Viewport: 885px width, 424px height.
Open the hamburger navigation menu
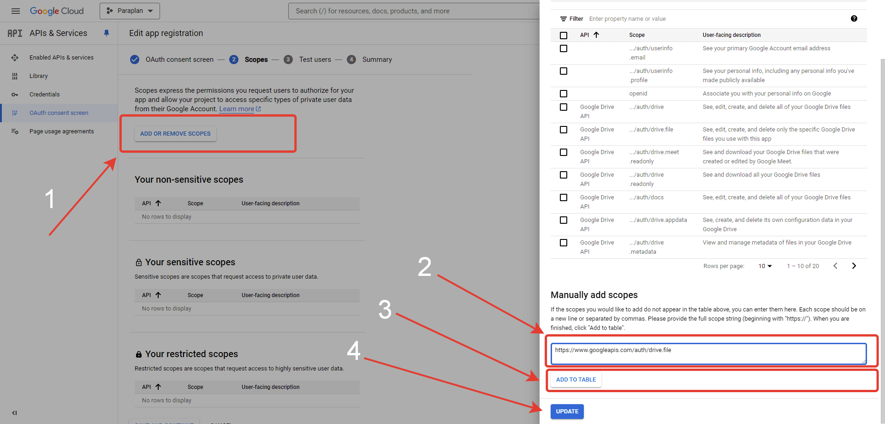(16, 11)
